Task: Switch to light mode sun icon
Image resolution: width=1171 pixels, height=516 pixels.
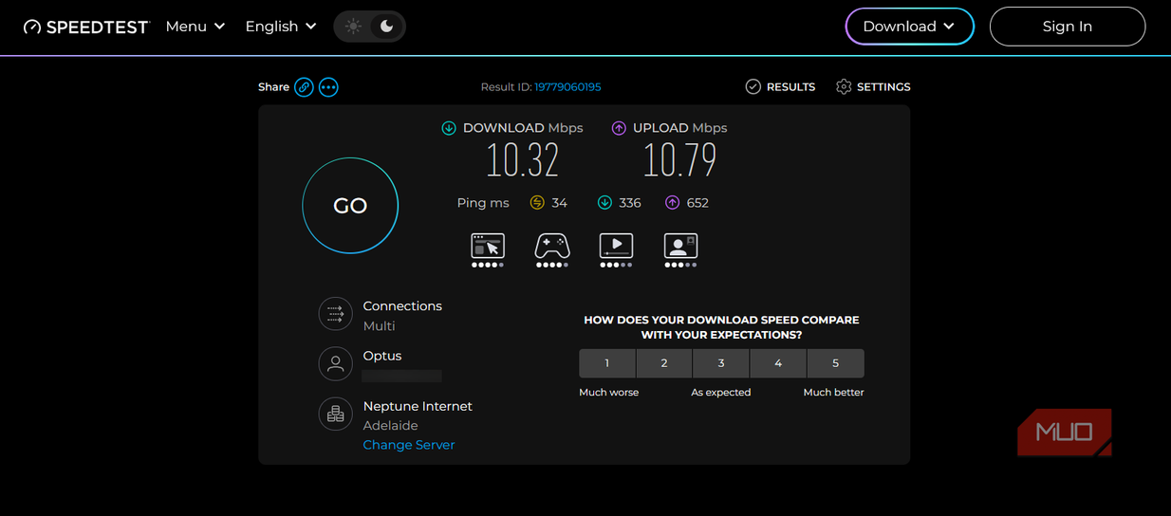Action: tap(353, 27)
